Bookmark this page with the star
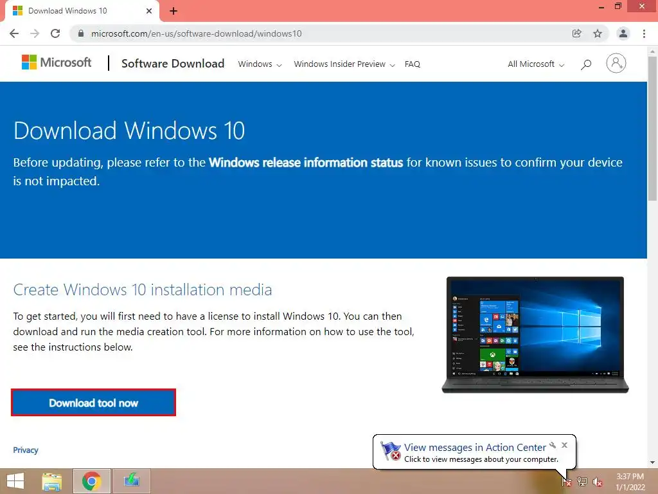658x494 pixels. (x=598, y=33)
